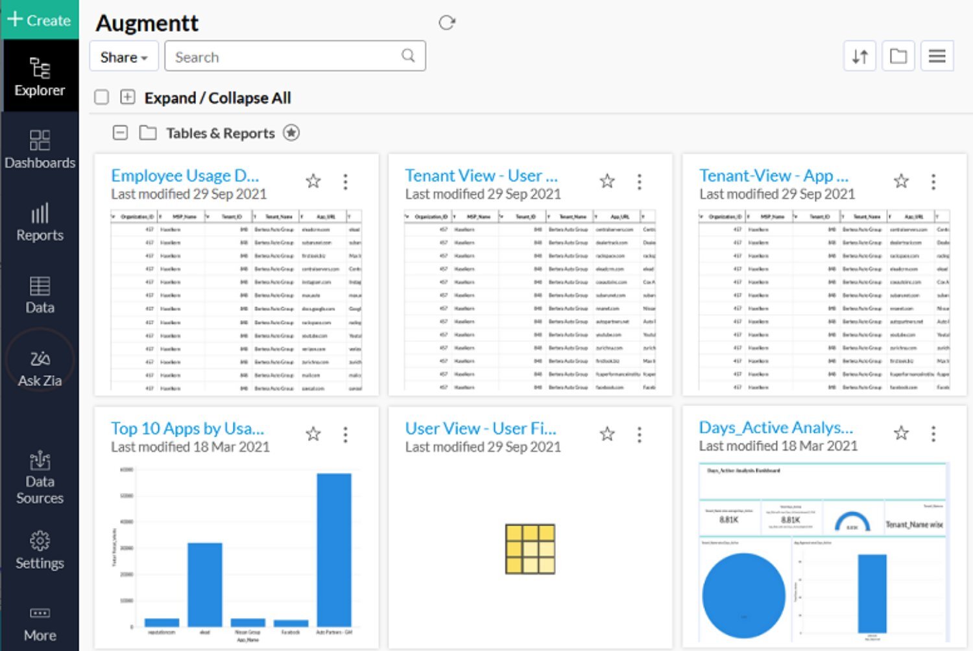Image resolution: width=973 pixels, height=651 pixels.
Task: Open options menu for Tenant-View - App ...
Action: (933, 181)
